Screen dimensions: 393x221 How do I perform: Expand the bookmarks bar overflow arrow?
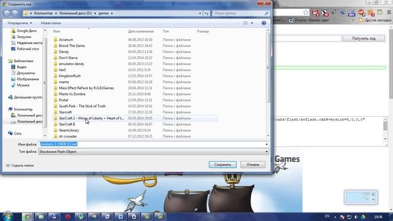point(353,20)
